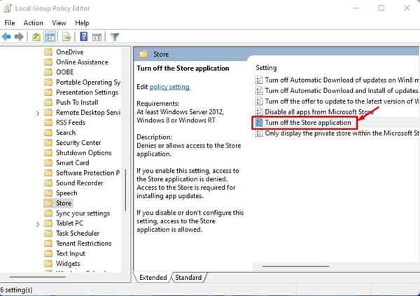Click policy icon beside Disable all apps from Microsoft Store

point(259,112)
